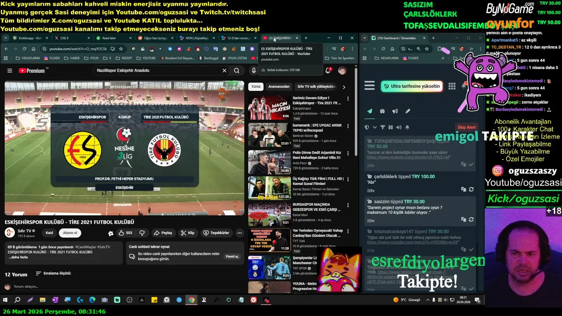This screenshot has height=316, width=562.
Task: Click the Skip Alert button
Action: 467,127
